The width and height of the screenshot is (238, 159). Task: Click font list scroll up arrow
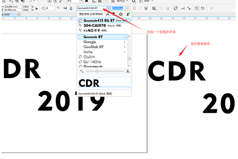129,36
